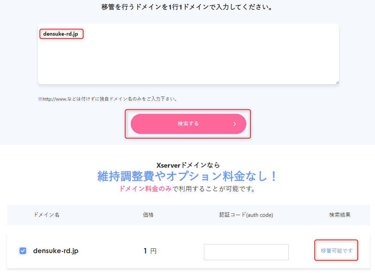
Task: Click the blue 維持調整費やオプション料金なし headline
Action: 187,176
